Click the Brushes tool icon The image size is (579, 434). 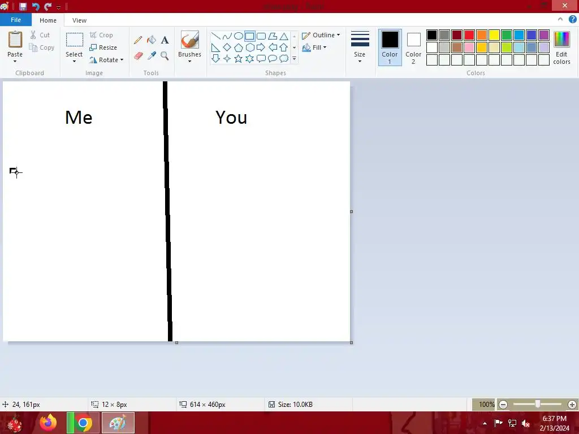pos(190,40)
